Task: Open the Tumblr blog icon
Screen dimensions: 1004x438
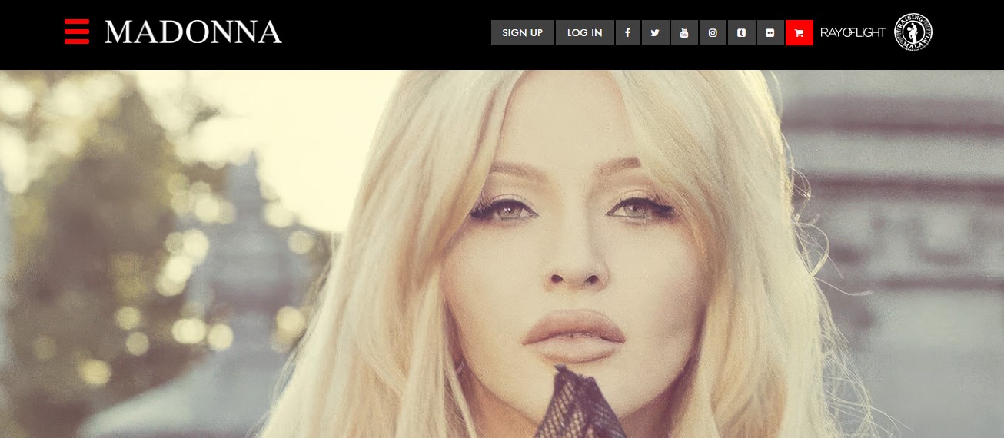Action: coord(741,33)
